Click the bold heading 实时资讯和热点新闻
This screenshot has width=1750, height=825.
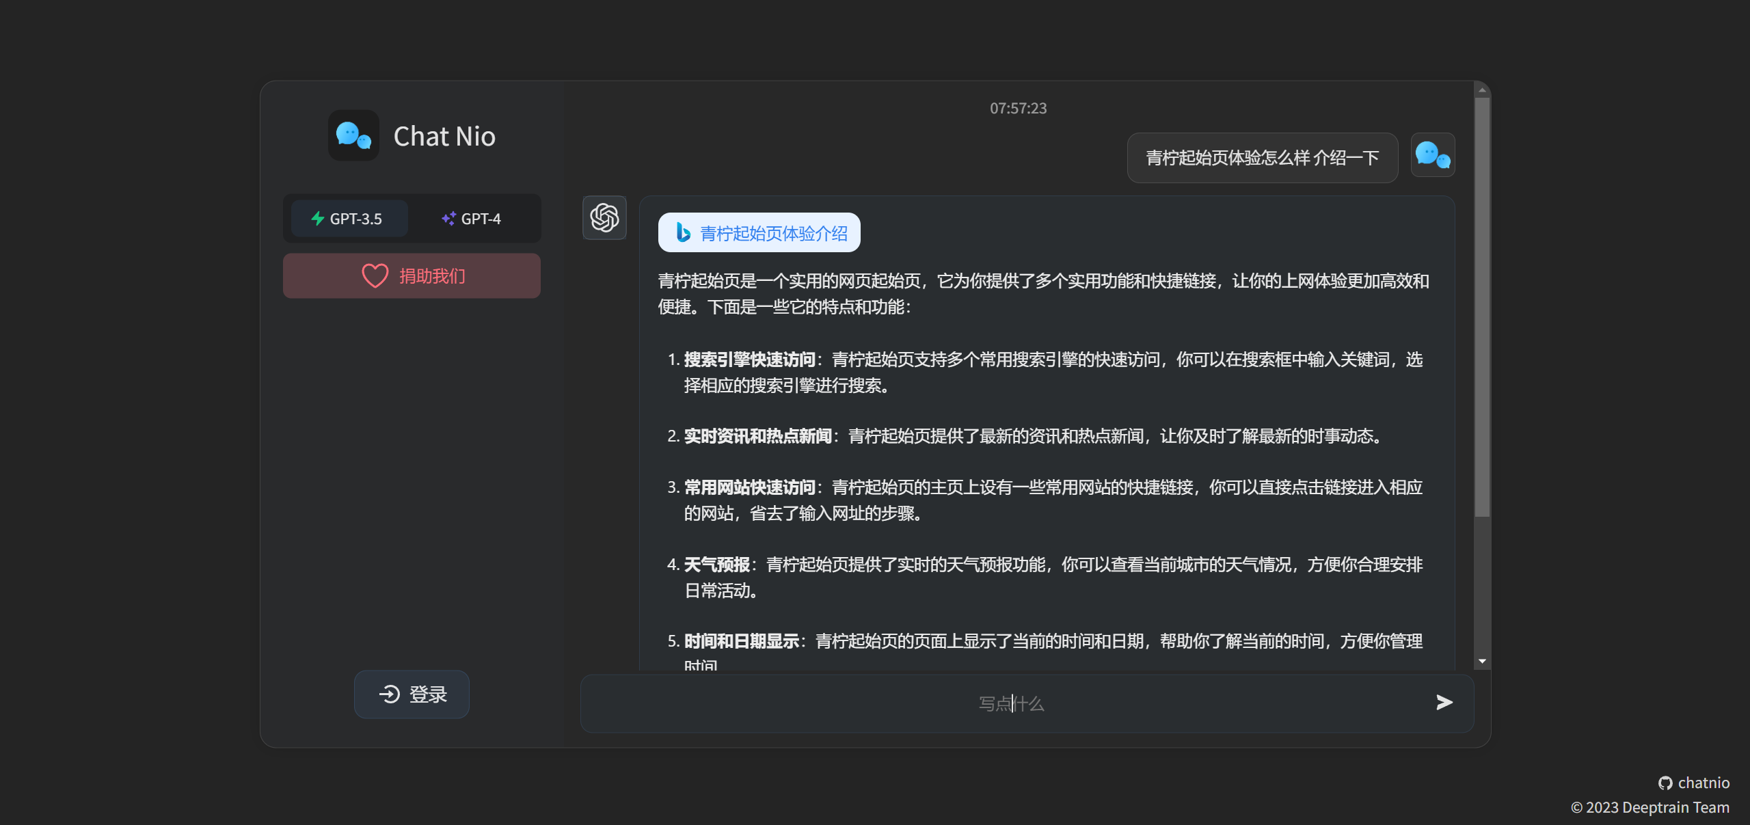758,436
